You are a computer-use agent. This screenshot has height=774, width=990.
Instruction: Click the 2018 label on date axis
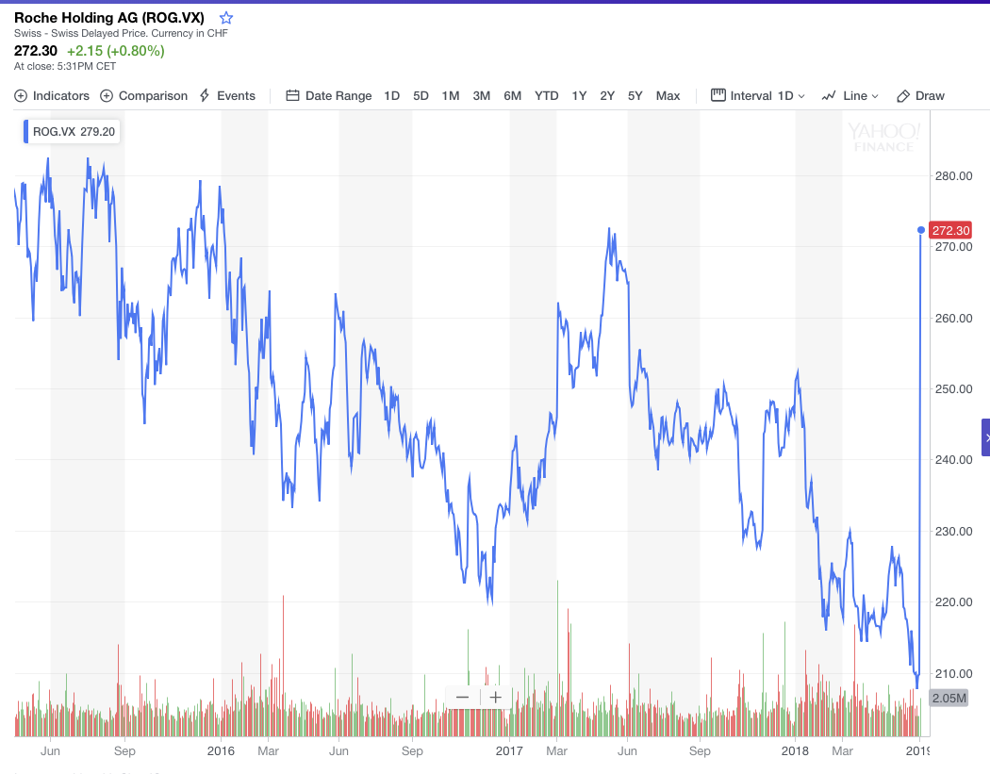coord(795,750)
